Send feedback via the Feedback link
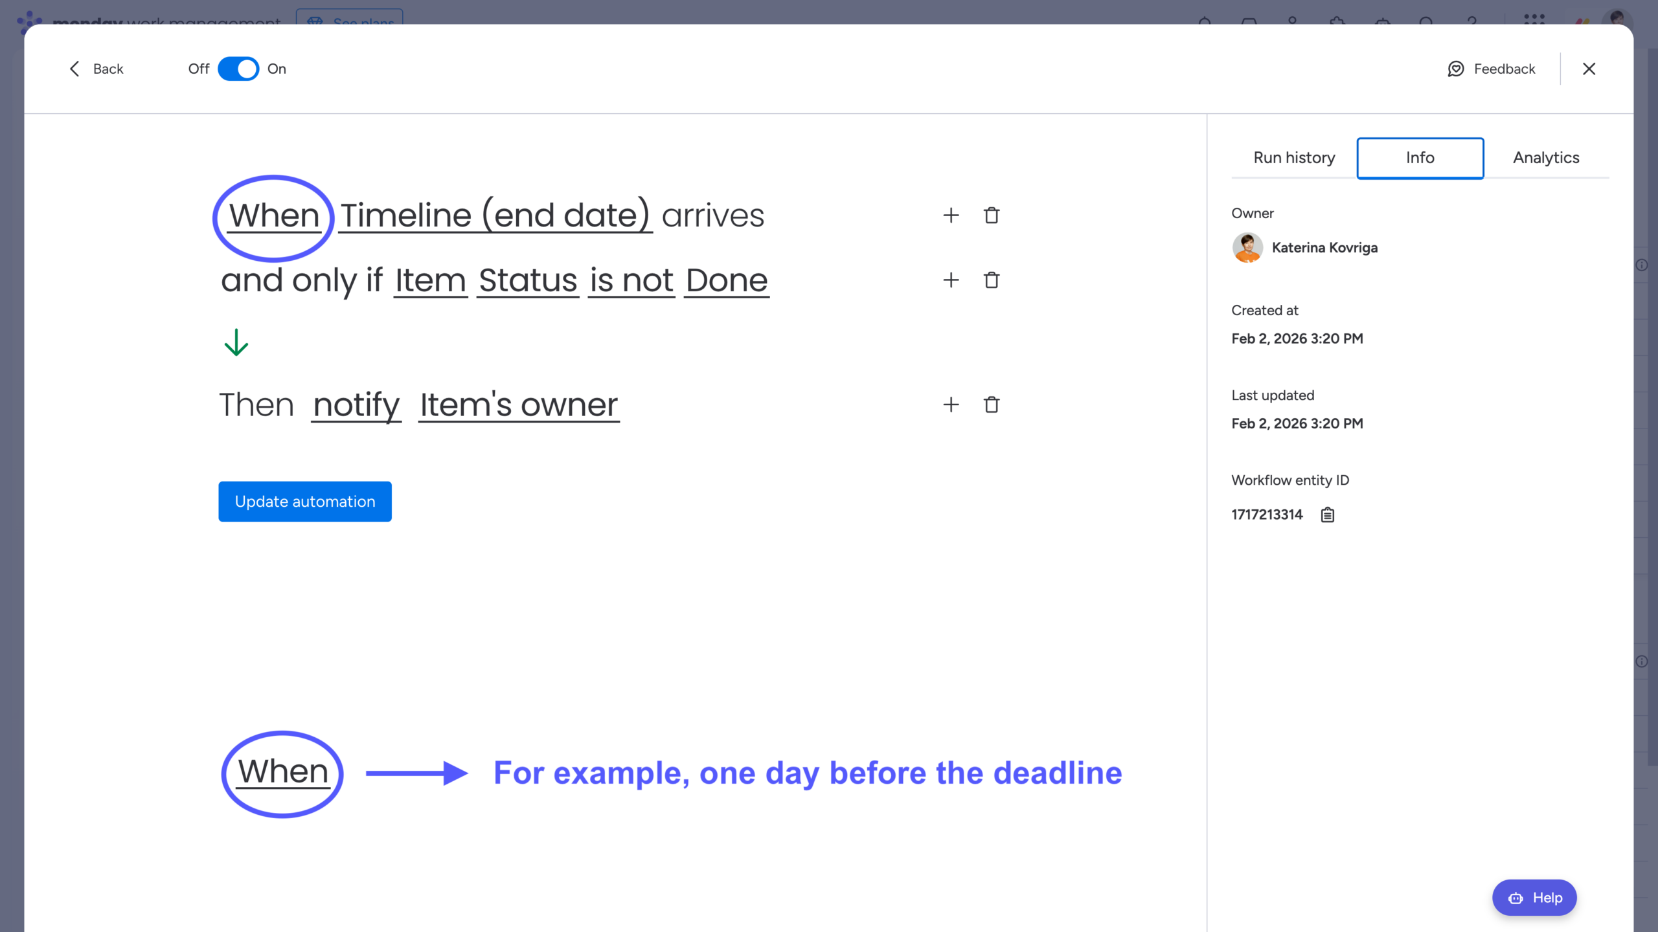 click(x=1491, y=69)
